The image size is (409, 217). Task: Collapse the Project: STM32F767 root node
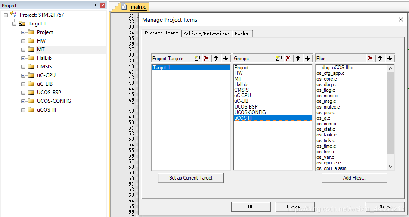[6, 15]
